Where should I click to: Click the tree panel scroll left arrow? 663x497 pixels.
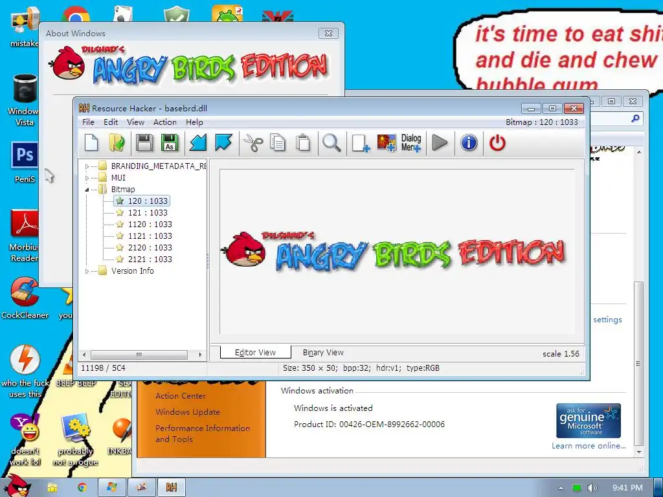coord(84,355)
